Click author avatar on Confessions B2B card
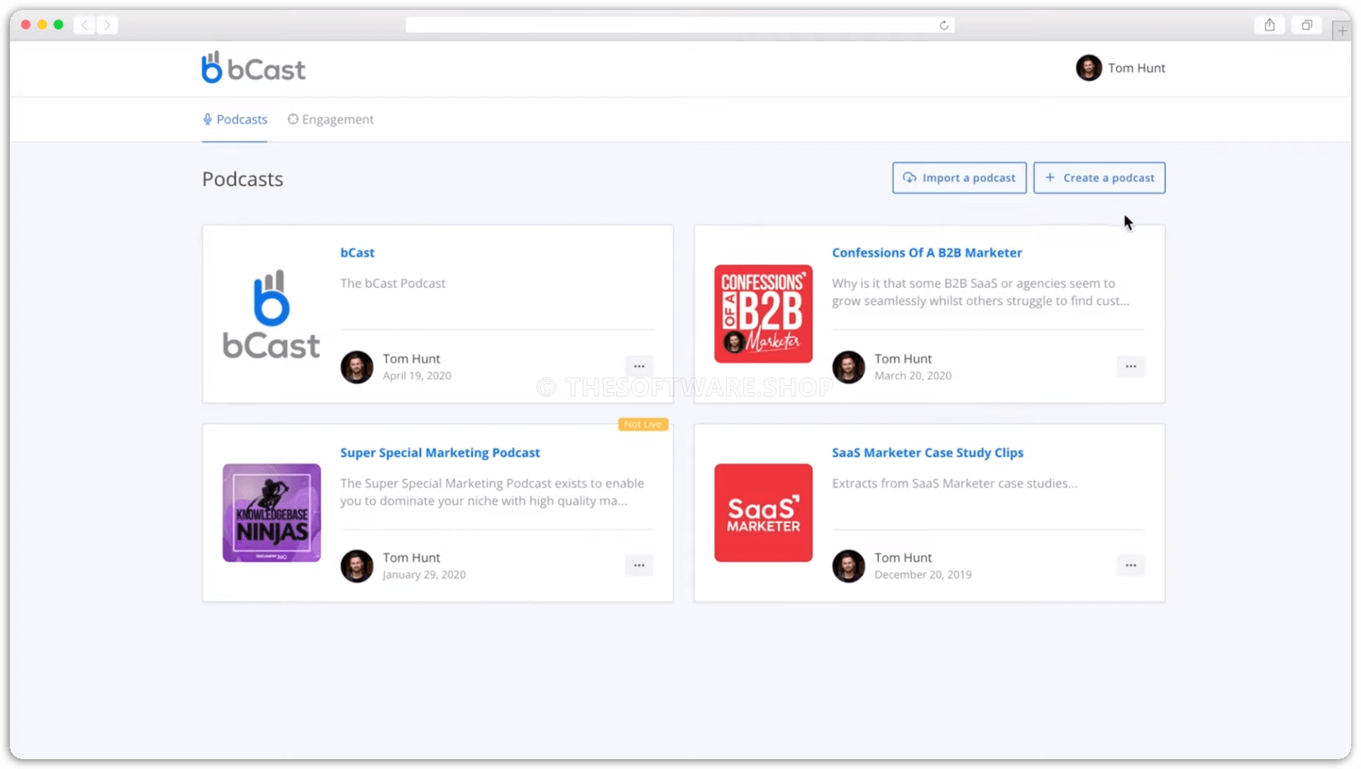Image resolution: width=1361 pixels, height=769 pixels. pos(849,367)
